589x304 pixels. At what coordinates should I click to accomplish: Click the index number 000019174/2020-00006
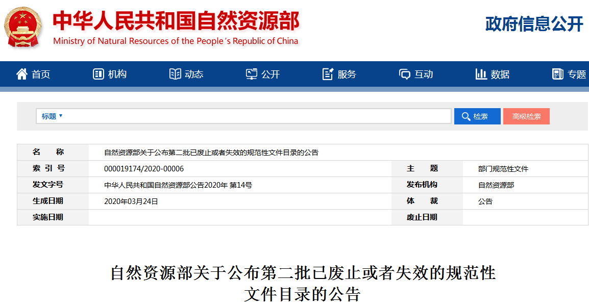point(143,169)
